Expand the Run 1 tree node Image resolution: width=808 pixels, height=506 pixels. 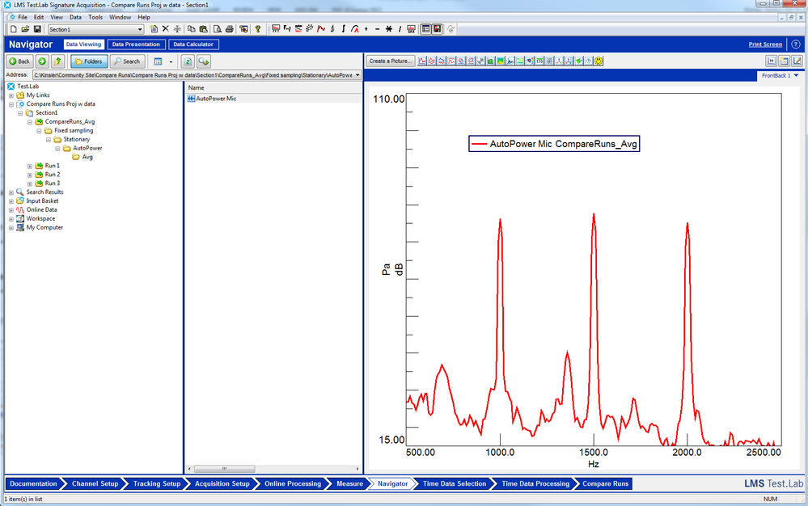pos(30,166)
